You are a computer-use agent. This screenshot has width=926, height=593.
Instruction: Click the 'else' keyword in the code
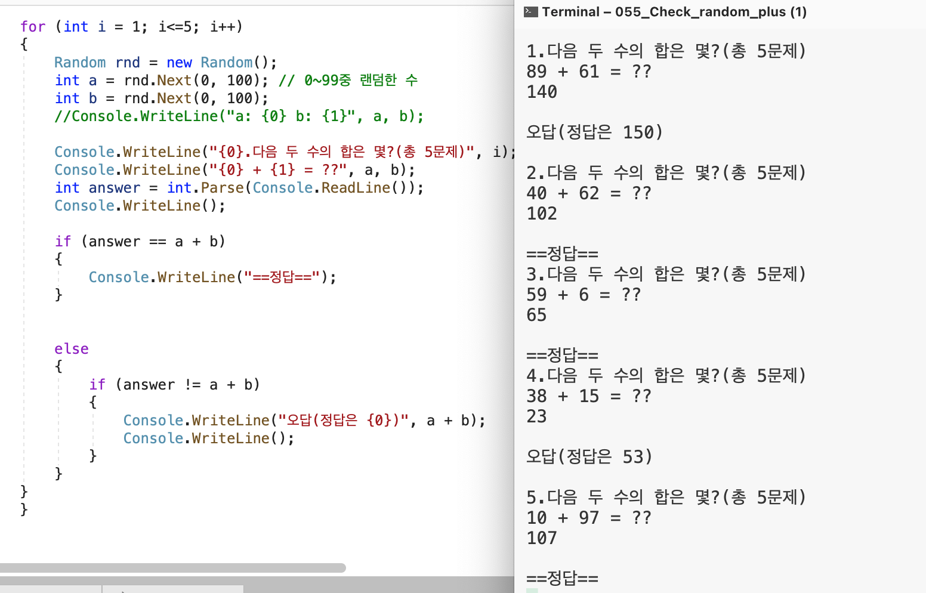(72, 349)
